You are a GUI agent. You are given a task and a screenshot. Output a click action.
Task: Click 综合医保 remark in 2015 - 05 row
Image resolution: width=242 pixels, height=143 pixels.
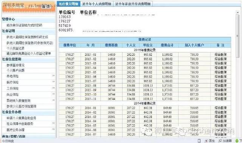[220, 72]
